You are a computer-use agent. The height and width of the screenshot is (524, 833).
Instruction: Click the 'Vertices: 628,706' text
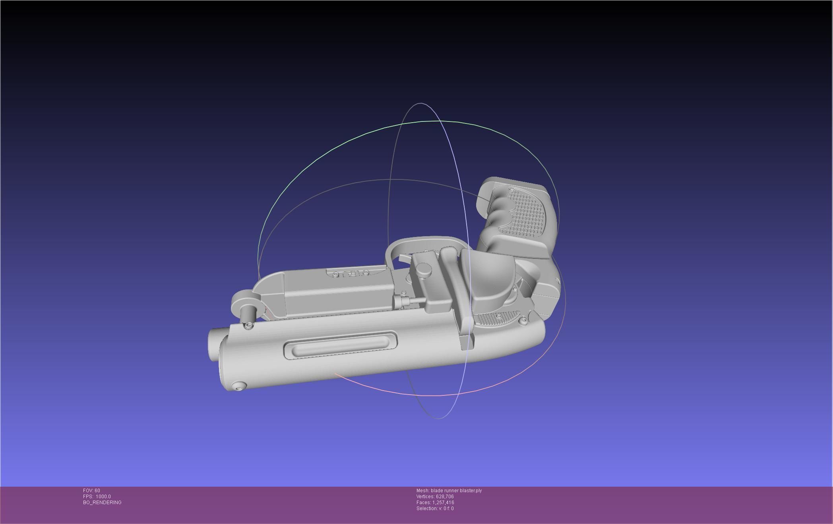coord(435,497)
